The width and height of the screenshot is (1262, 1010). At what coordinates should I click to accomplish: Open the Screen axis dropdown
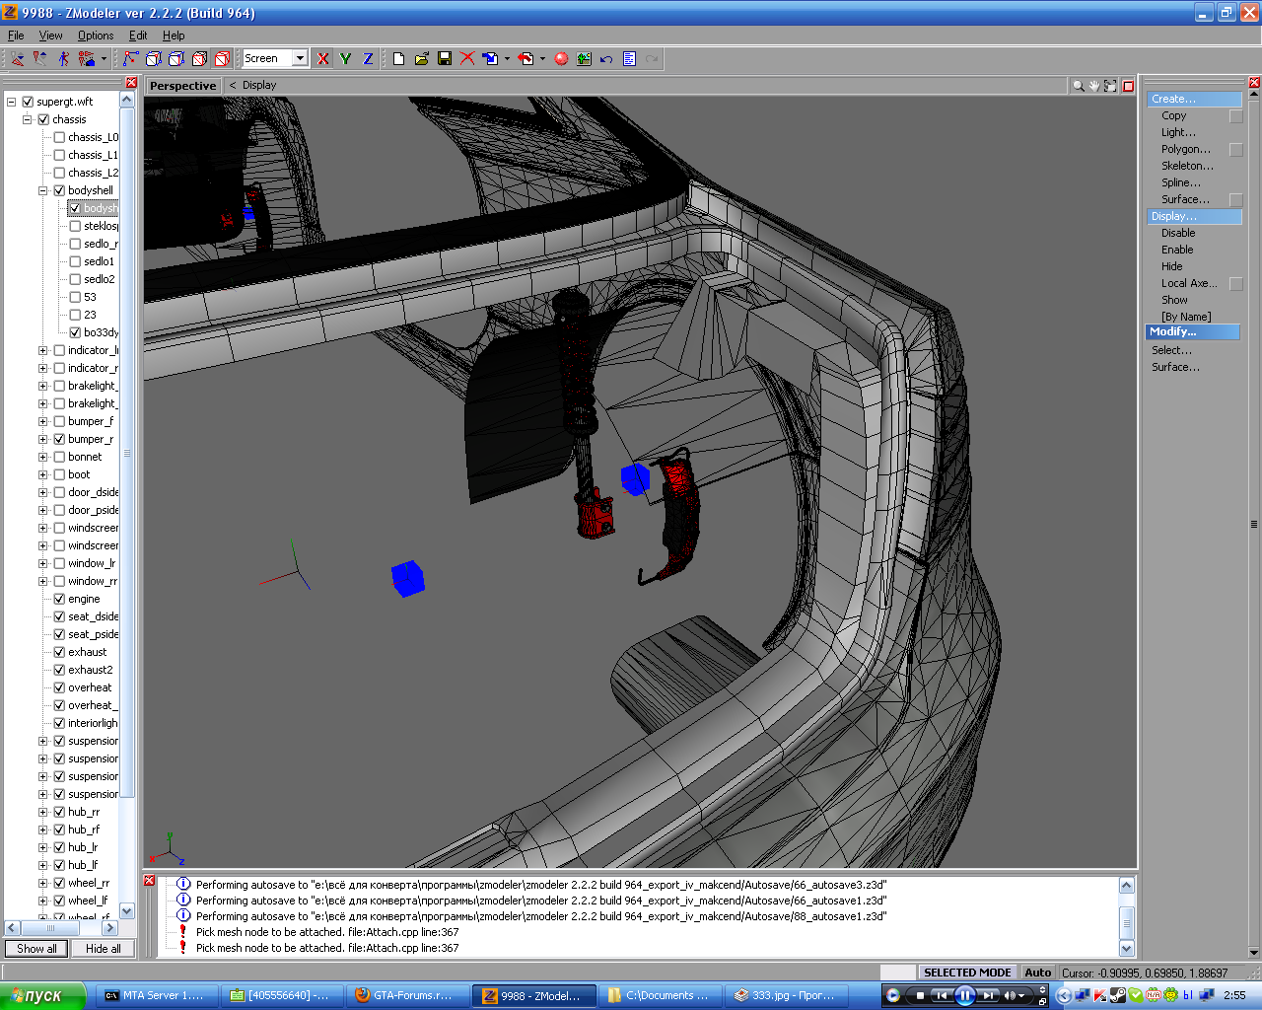(x=300, y=59)
